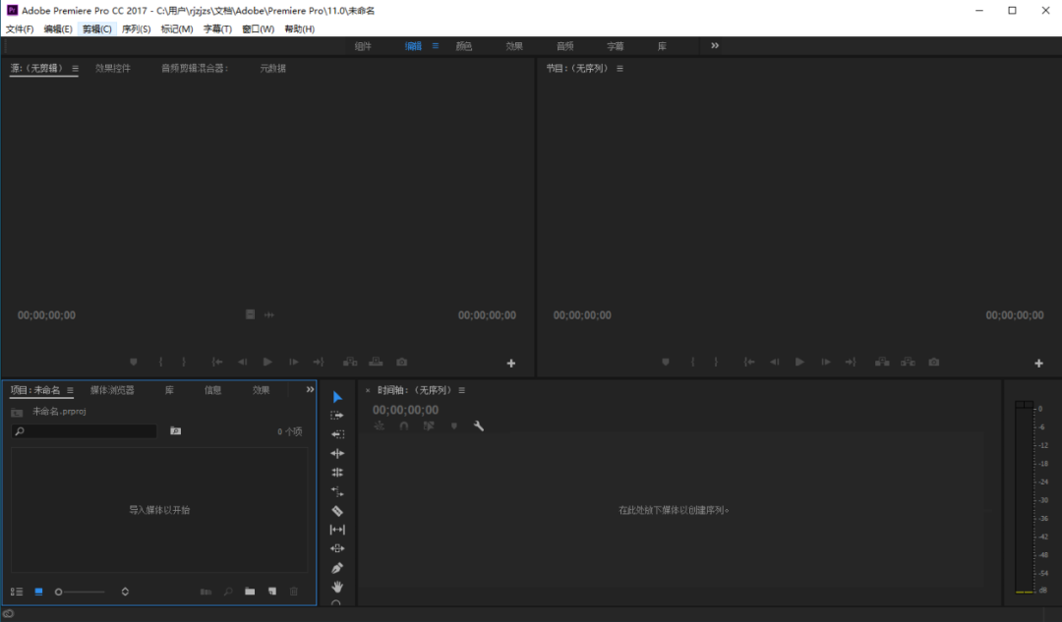Focus the Project panel search field

click(x=85, y=431)
